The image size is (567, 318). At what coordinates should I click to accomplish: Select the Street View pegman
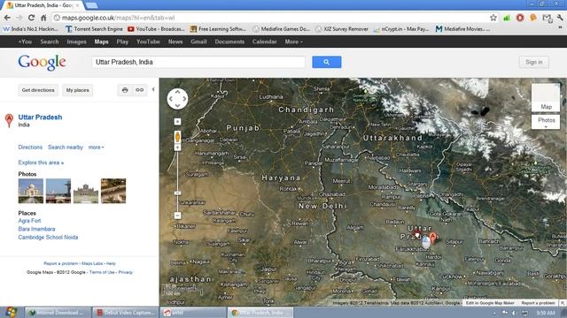click(177, 138)
